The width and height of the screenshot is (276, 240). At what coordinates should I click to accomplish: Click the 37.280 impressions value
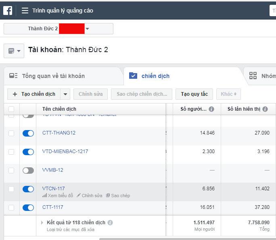pyautogui.click(x=262, y=207)
